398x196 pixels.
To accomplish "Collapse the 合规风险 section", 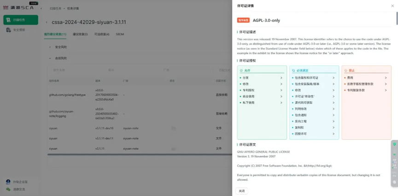I will 50,58.
